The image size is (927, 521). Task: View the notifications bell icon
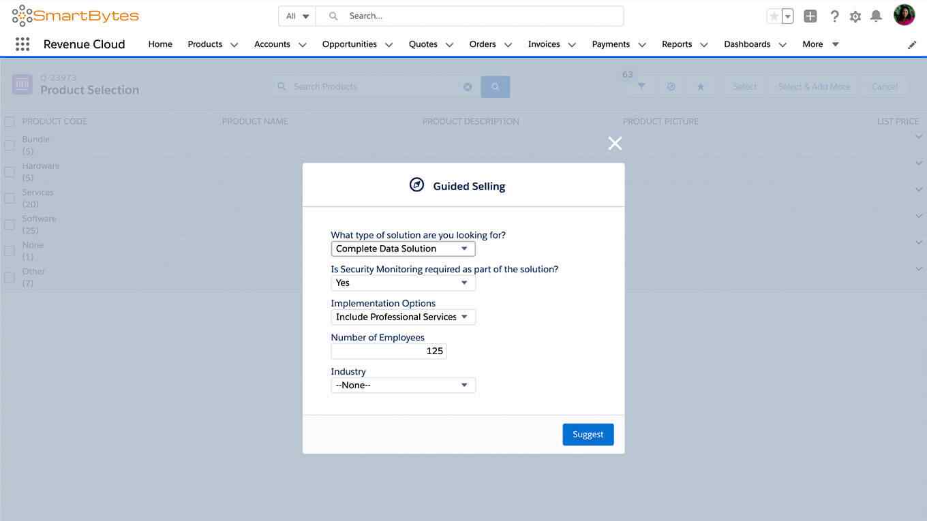pos(877,16)
